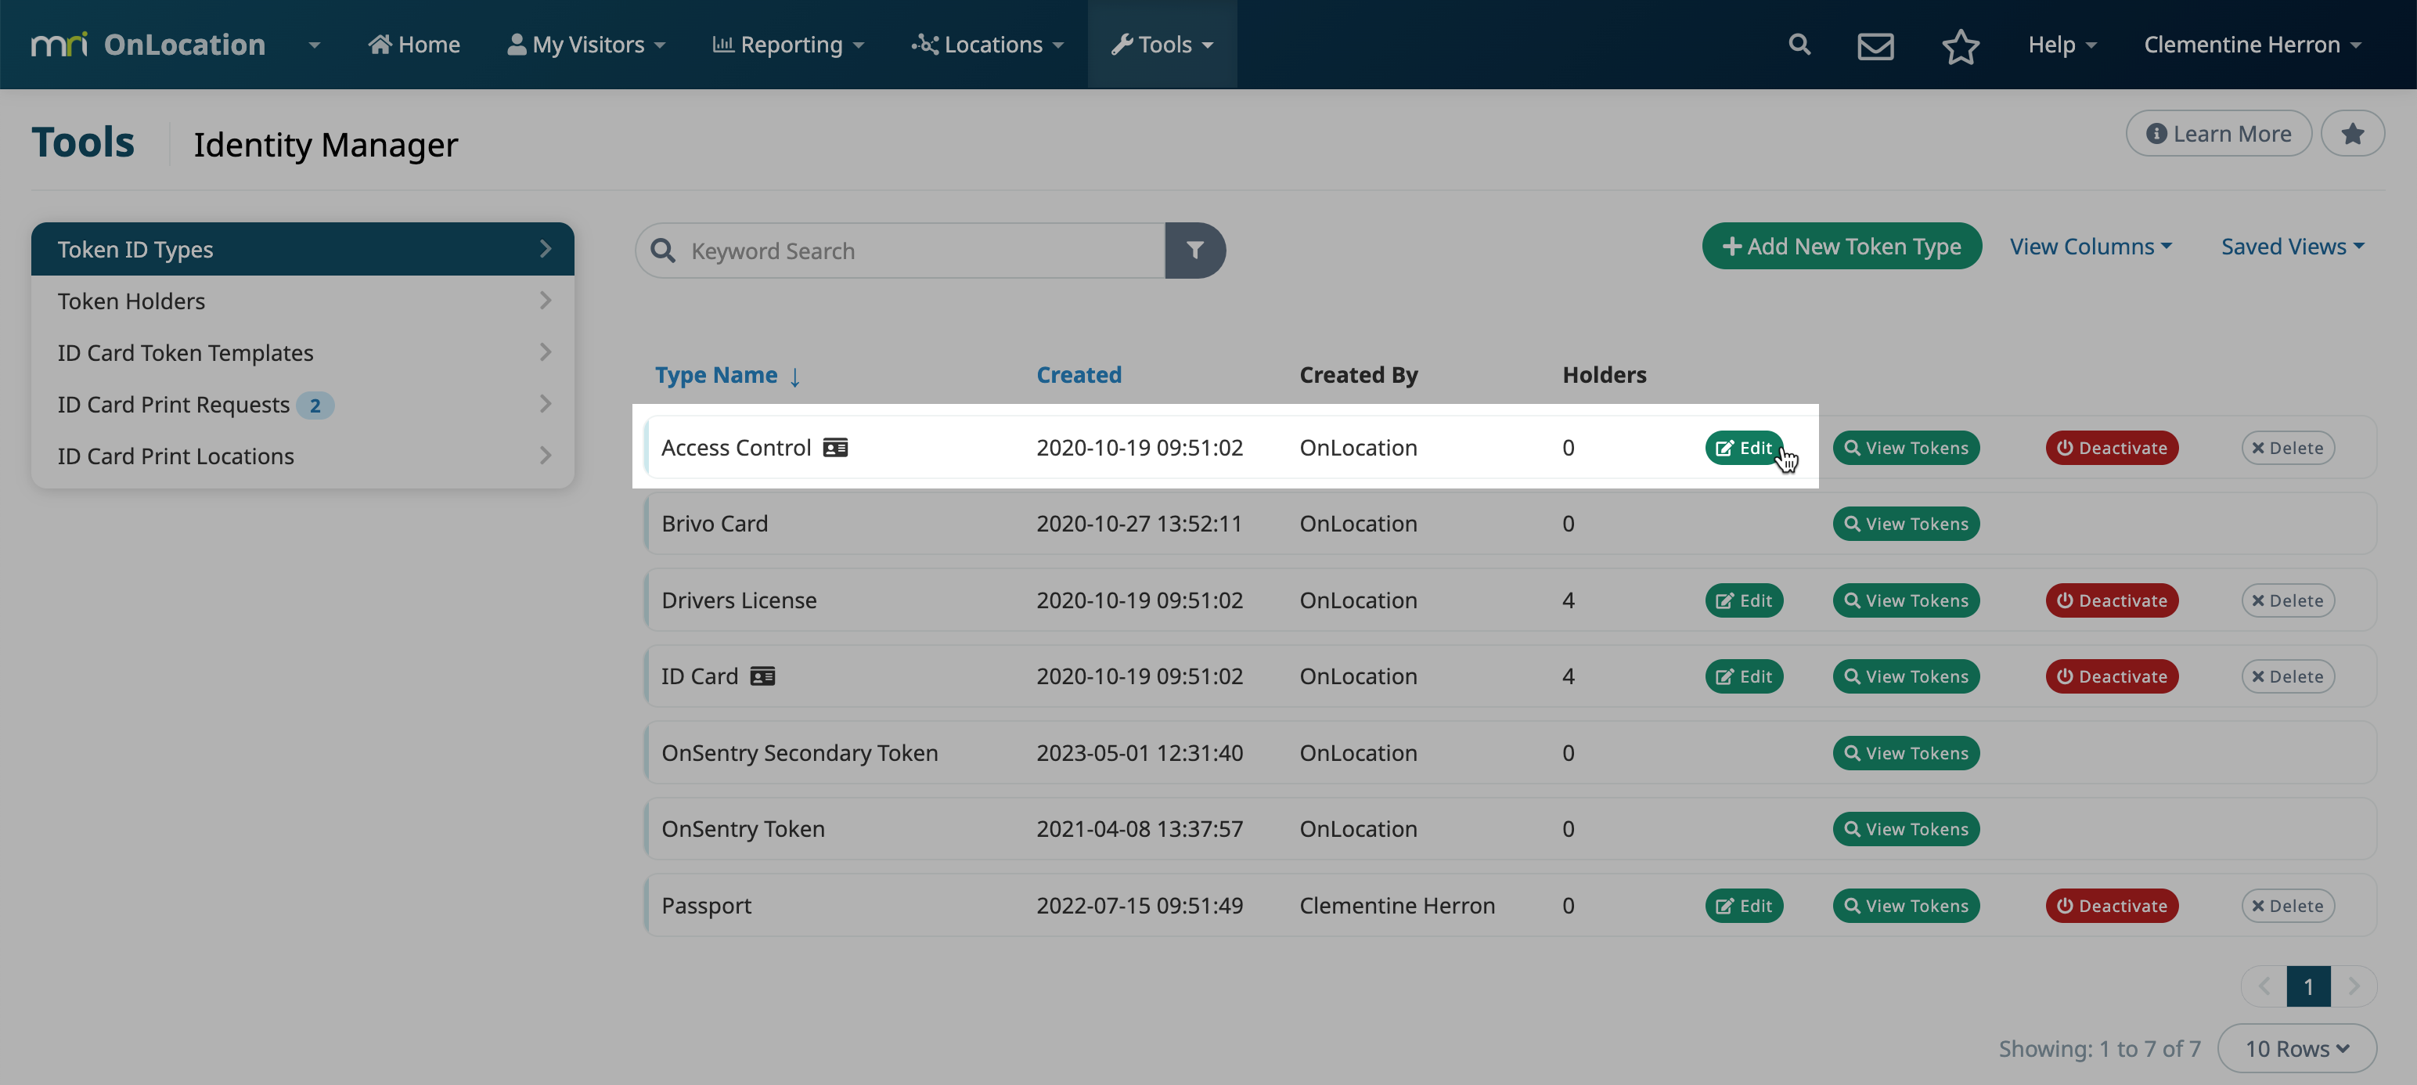Delete the Drivers License token type
Screen dimensions: 2417x1085
click(2288, 600)
